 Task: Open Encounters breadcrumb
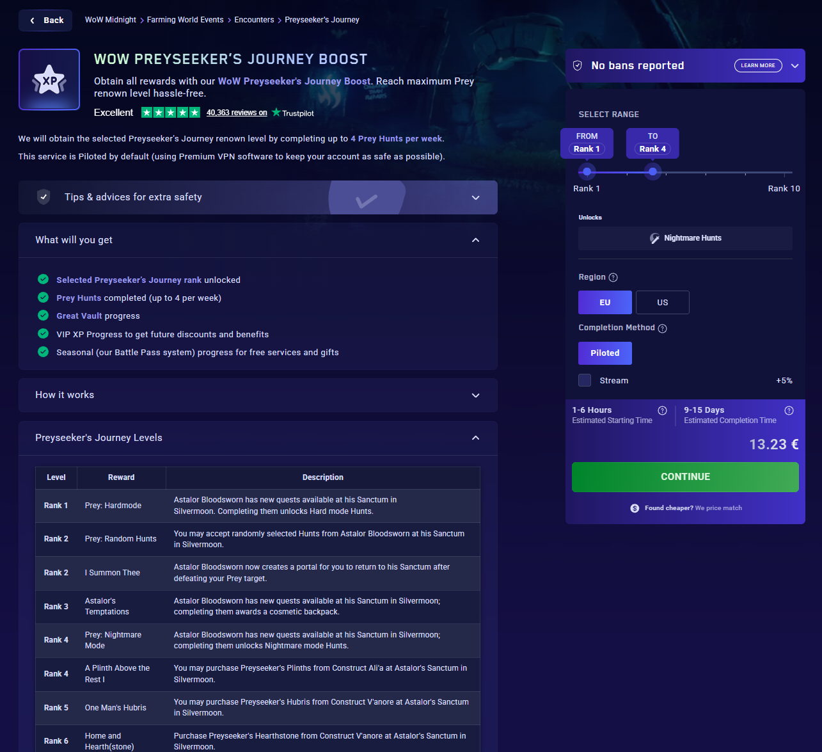[254, 20]
